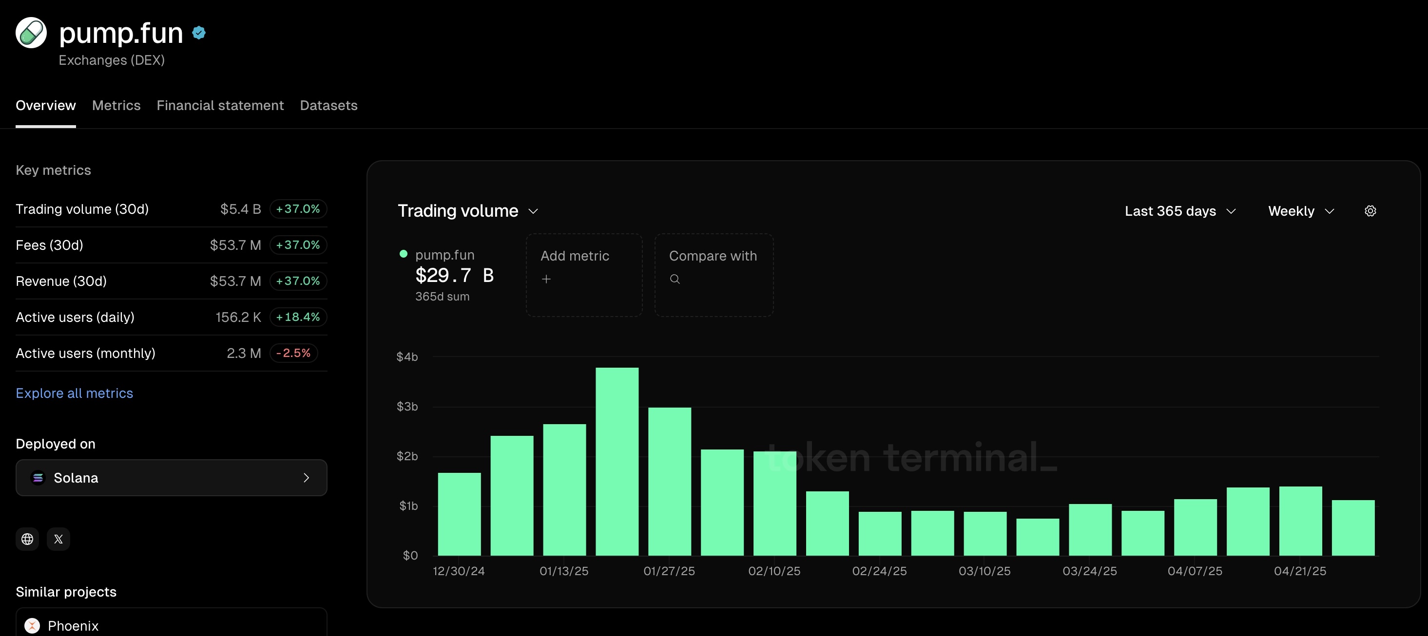
Task: Click the plus icon under Add metric
Action: click(546, 279)
